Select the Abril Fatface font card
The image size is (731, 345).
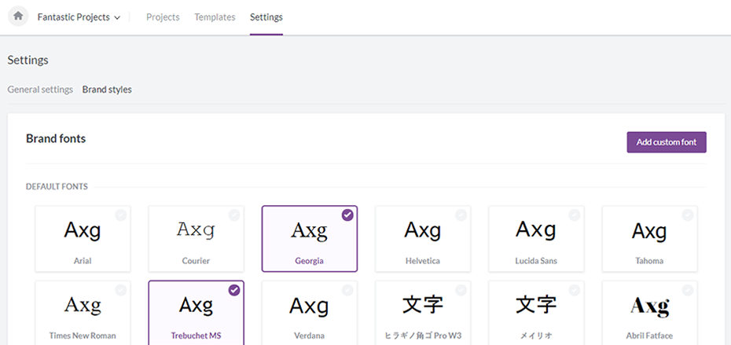[x=649, y=313]
